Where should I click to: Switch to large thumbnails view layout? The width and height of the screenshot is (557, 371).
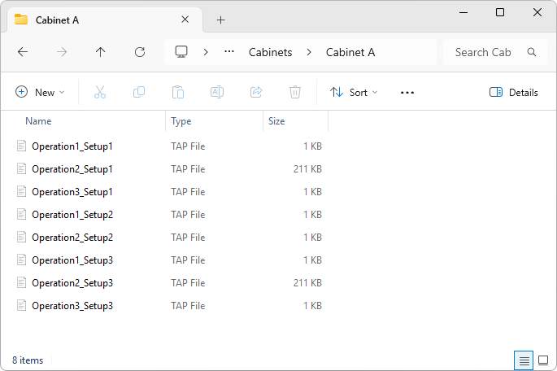(543, 360)
